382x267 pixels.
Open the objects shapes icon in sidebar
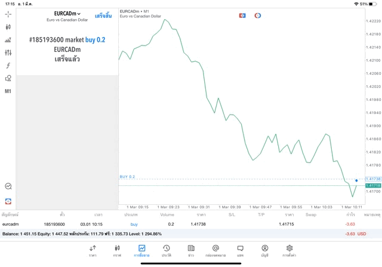click(8, 78)
